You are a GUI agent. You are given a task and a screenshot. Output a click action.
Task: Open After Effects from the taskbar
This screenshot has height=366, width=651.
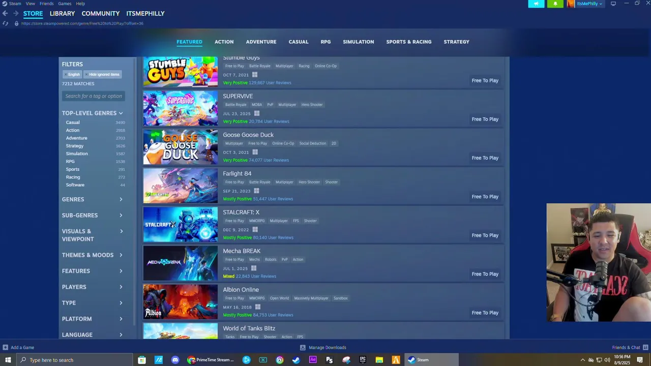point(313,360)
